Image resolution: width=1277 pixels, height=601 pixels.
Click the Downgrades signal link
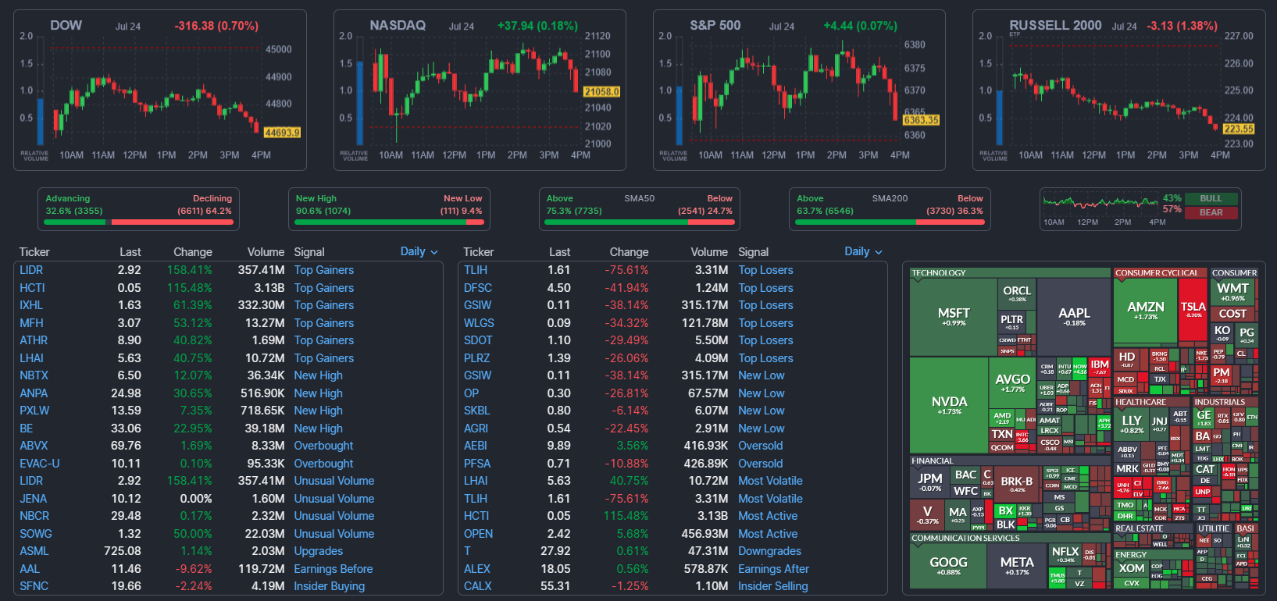pos(769,551)
